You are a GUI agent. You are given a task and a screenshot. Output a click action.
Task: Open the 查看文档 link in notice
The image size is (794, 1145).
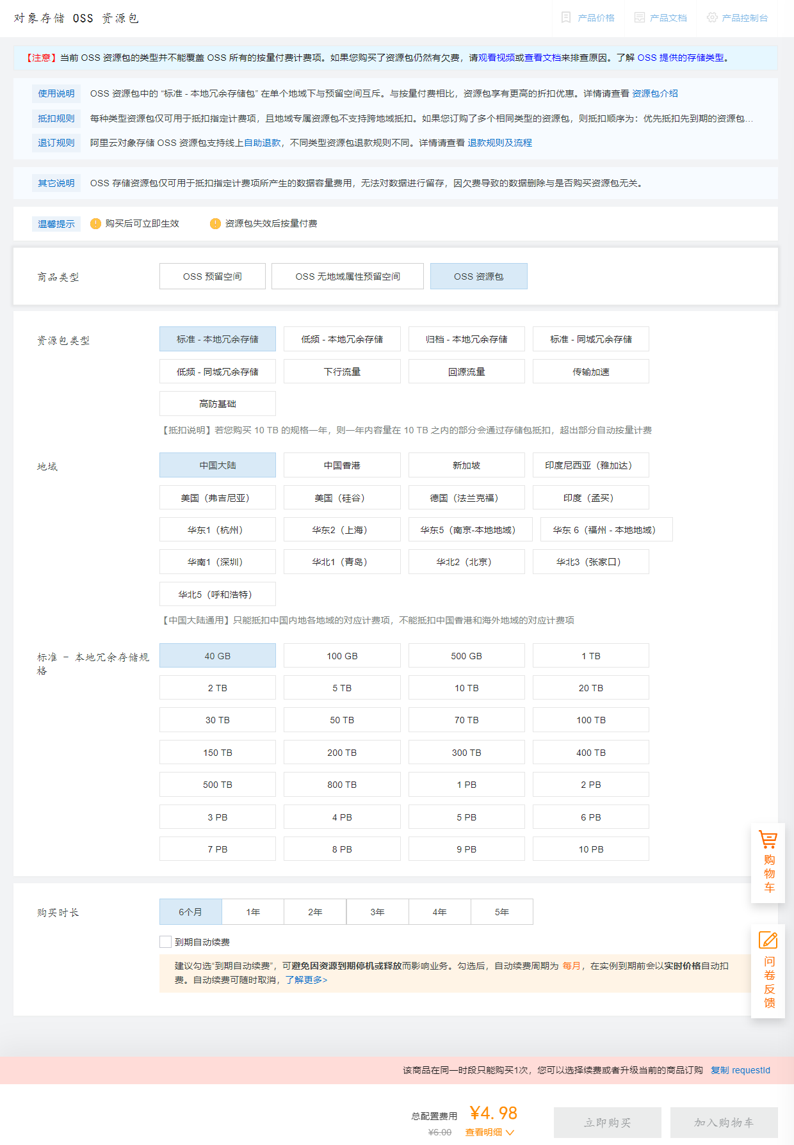542,58
